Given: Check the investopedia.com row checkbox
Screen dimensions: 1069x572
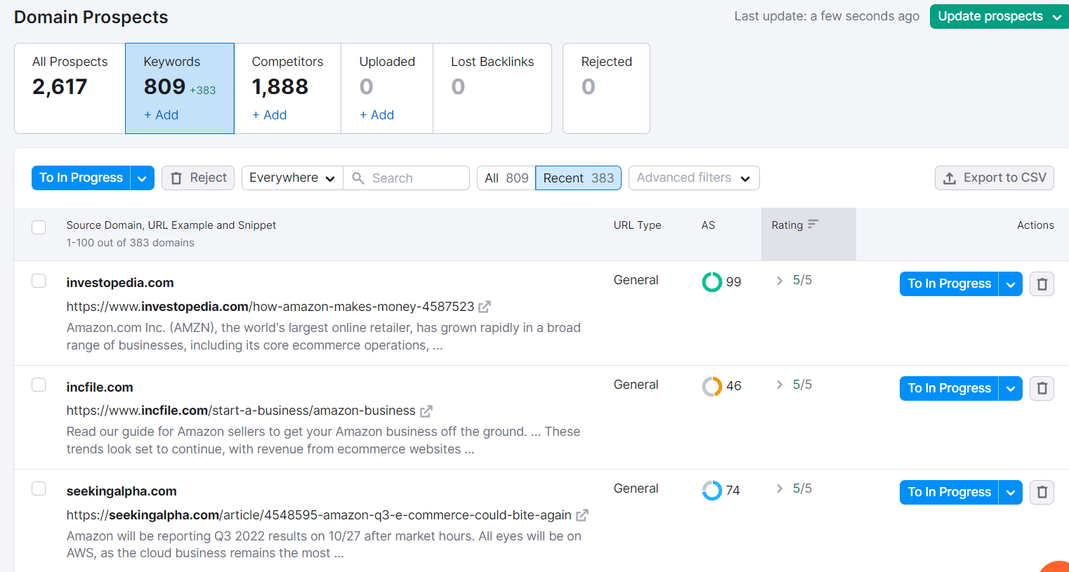Looking at the screenshot, I should tap(39, 281).
